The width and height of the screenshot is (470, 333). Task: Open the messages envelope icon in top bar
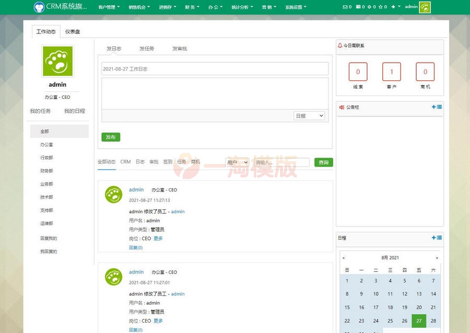pos(346,7)
